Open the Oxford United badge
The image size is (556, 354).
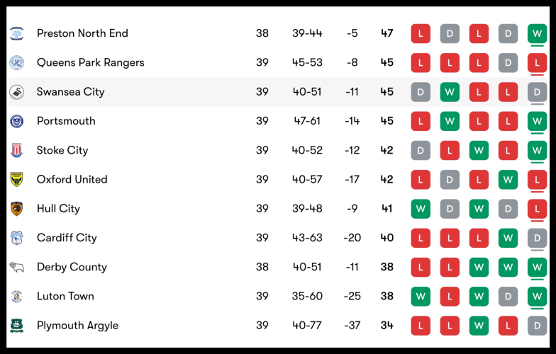[16, 179]
